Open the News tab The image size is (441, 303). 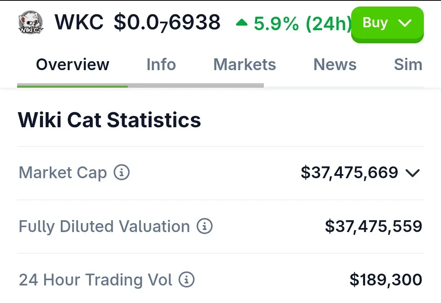(x=335, y=64)
